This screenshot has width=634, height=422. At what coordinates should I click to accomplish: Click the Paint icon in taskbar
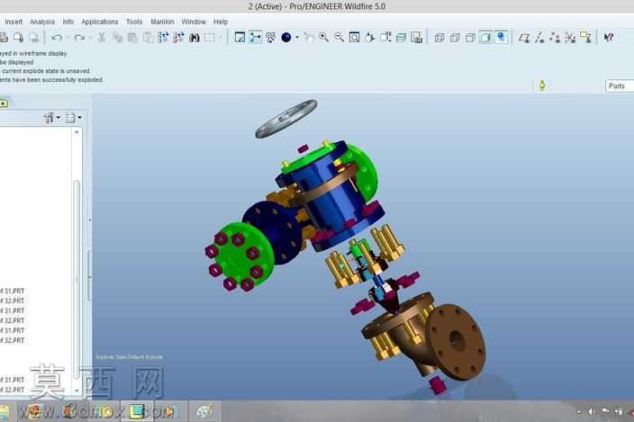pyautogui.click(x=205, y=411)
